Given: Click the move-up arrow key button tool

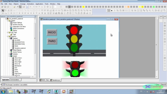Looking at the screenshot, I should tap(39, 13).
